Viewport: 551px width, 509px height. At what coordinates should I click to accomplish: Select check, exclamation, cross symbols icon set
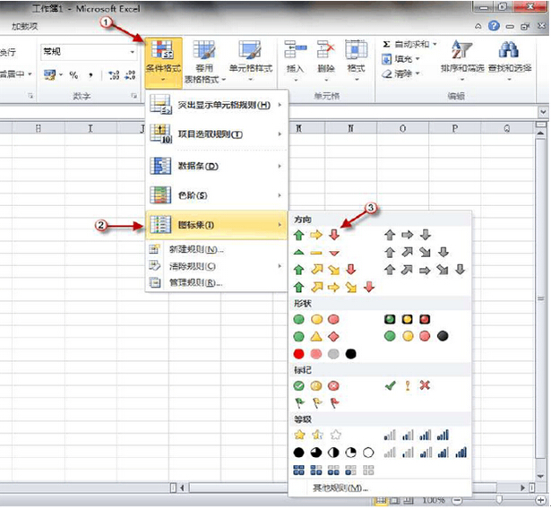point(408,385)
